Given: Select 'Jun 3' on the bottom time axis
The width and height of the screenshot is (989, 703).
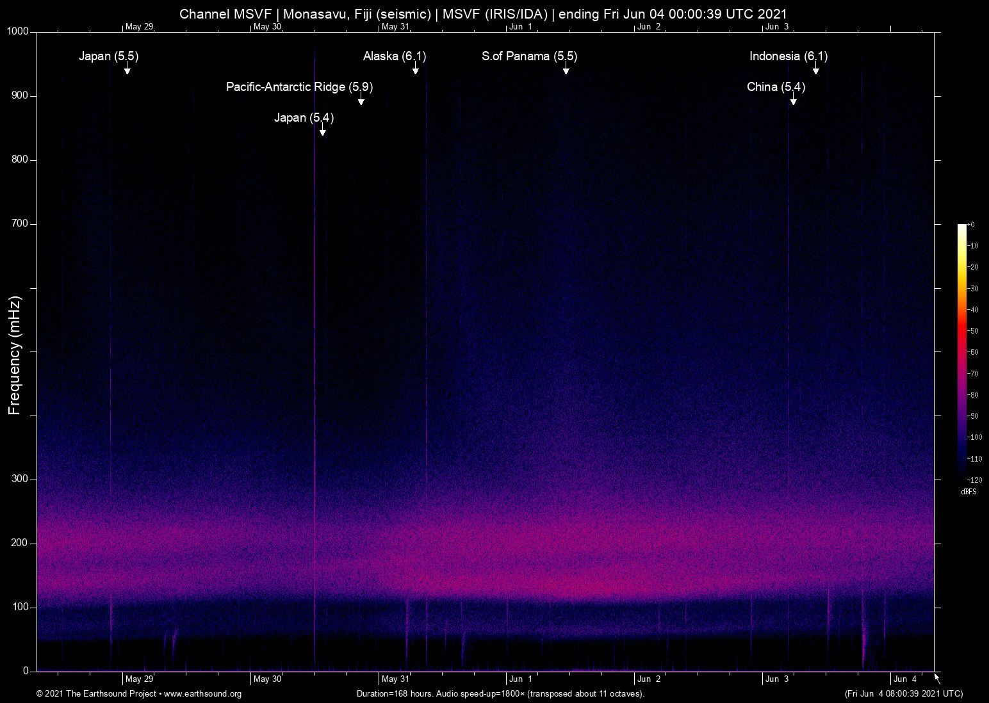Looking at the screenshot, I should click(777, 679).
